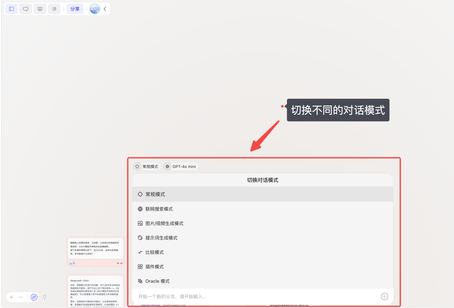The width and height of the screenshot is (454, 308).
Task: Open the GPT-4o mini model selector
Action: point(180,166)
